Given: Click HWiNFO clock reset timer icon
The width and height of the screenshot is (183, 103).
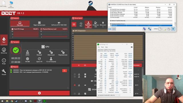Looking at the screenshot, I should (160, 29).
